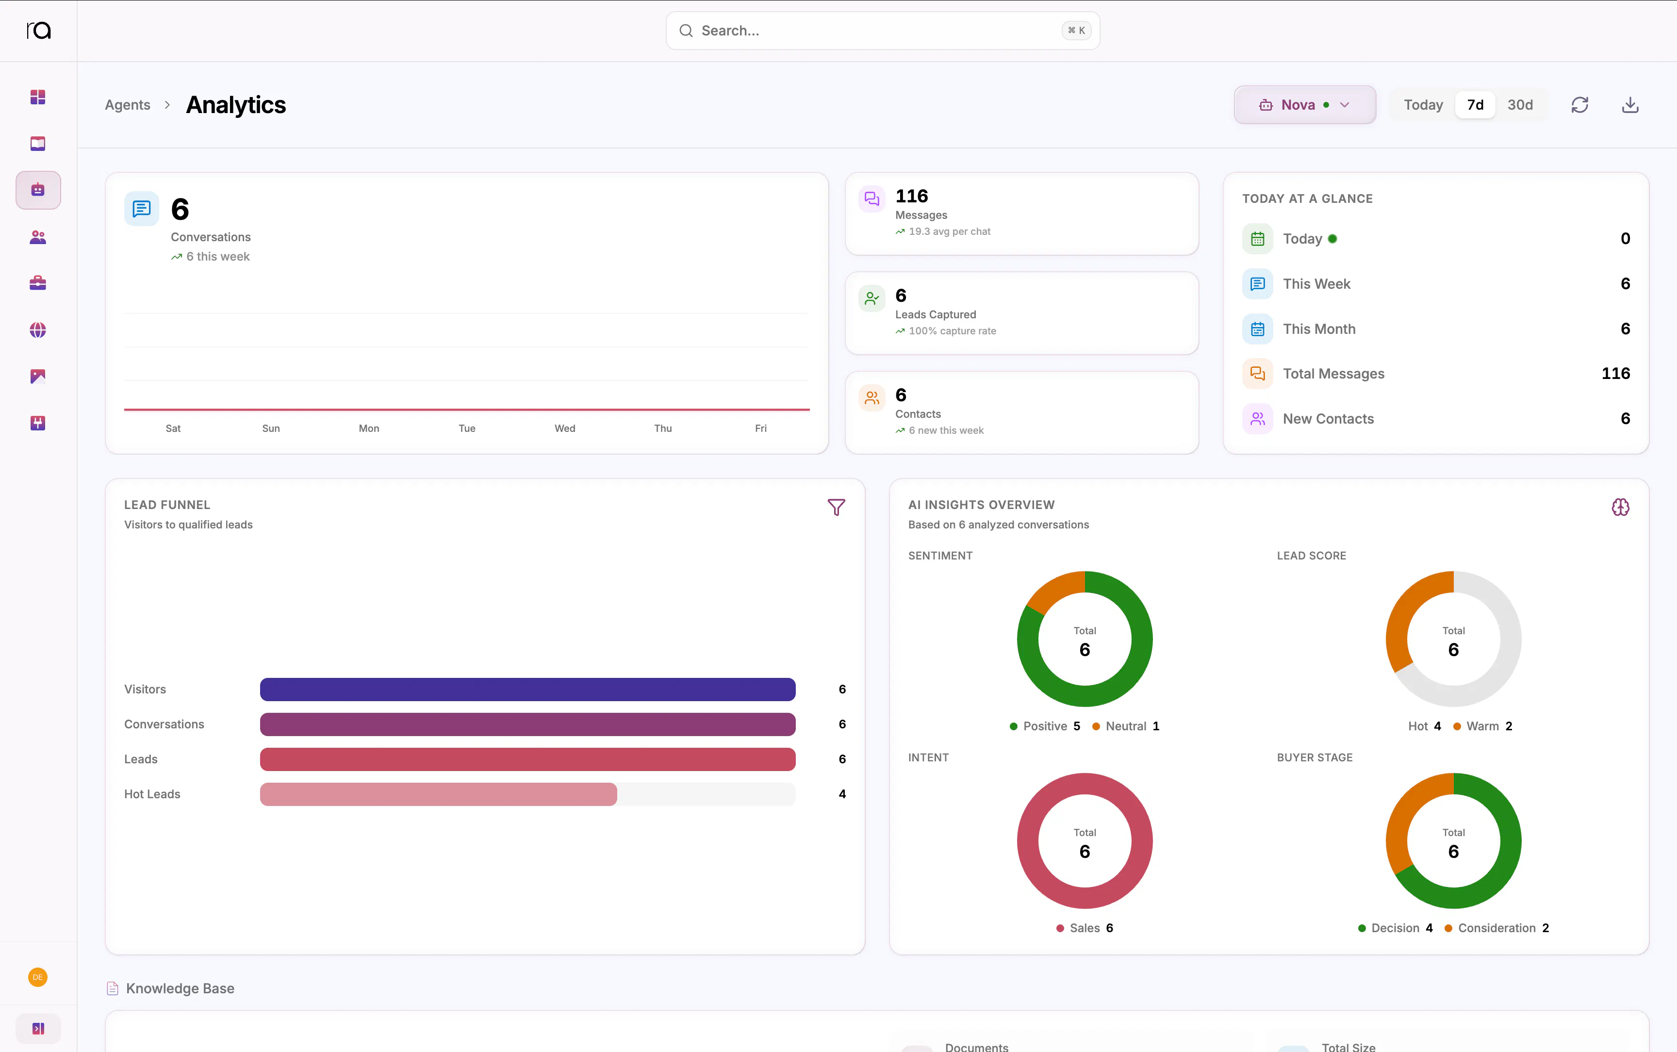Click the '6 this week' trend text
1677x1052 pixels.
[x=218, y=257]
